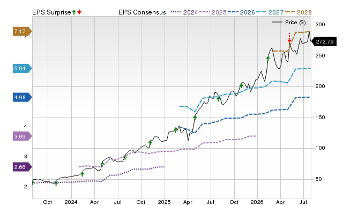Click the Oct label preceding 2026
The width and height of the screenshot is (343, 205).
(x=234, y=202)
